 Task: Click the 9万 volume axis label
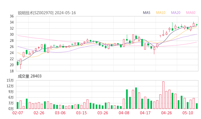pos(11,92)
